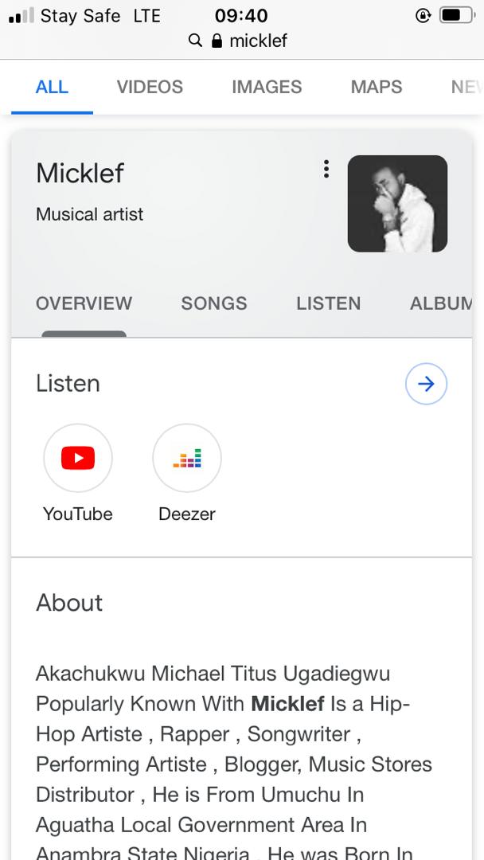Tap the Micklef artist name heading
484x860 pixels.
click(80, 173)
